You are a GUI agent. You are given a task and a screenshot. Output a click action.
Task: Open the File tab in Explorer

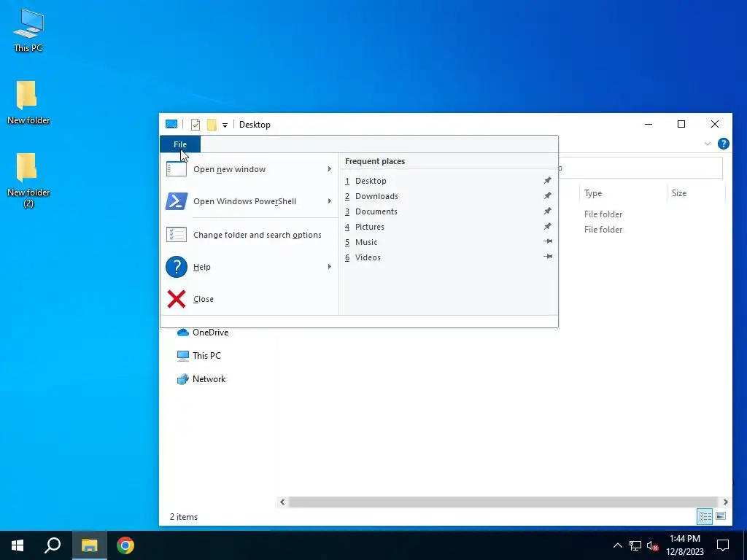180,144
